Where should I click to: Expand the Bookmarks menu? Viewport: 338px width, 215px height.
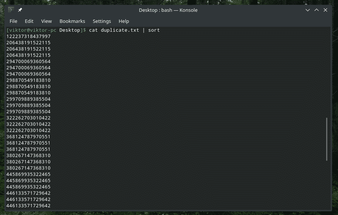click(x=72, y=21)
